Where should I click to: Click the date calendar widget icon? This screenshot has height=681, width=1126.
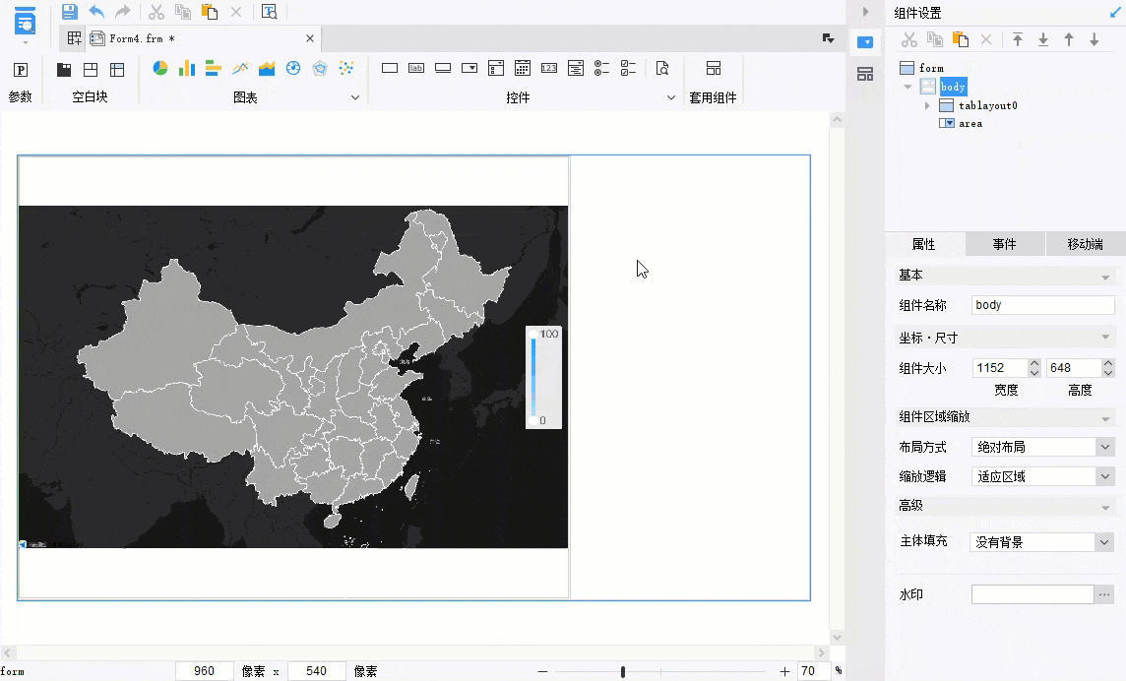[523, 68]
